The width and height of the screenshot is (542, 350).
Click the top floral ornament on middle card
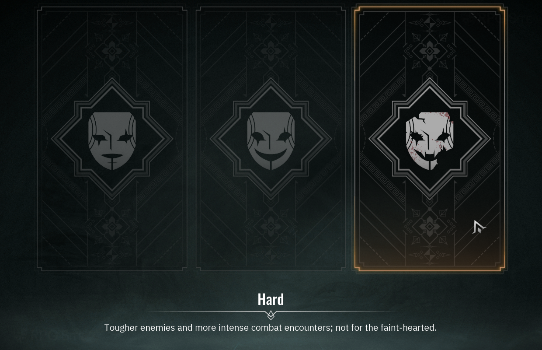tap(271, 52)
